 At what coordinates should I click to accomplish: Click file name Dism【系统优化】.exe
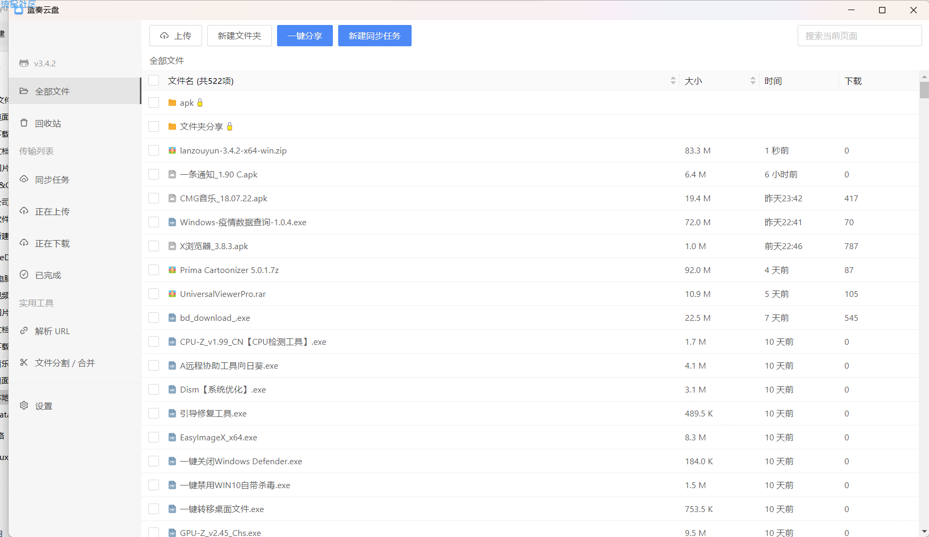point(223,389)
